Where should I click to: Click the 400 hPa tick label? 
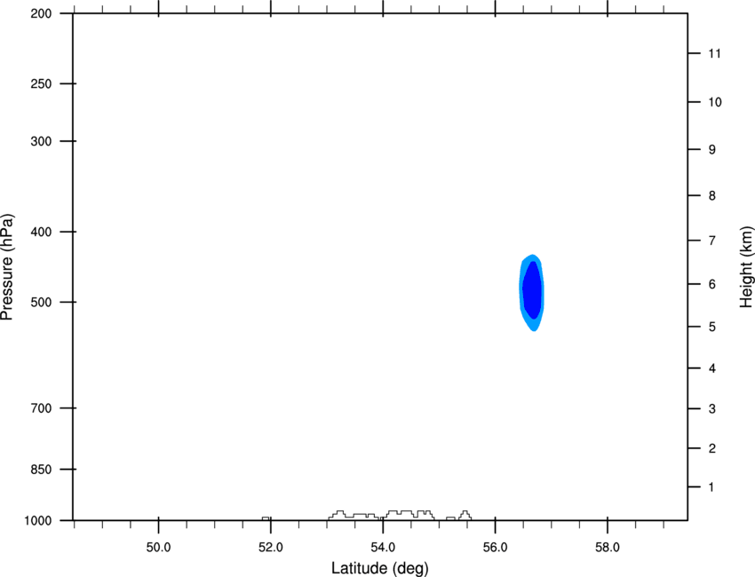click(x=41, y=232)
